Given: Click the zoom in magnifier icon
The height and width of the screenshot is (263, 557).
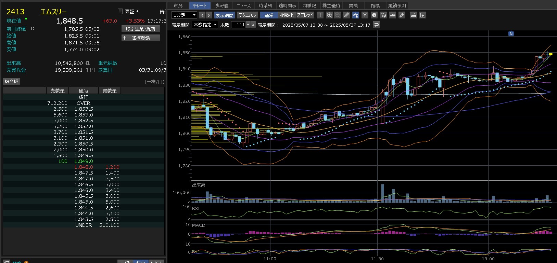Looking at the screenshot, I should [x=329, y=15].
